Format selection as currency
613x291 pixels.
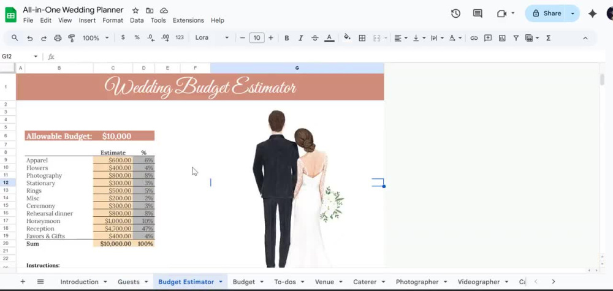pyautogui.click(x=123, y=37)
